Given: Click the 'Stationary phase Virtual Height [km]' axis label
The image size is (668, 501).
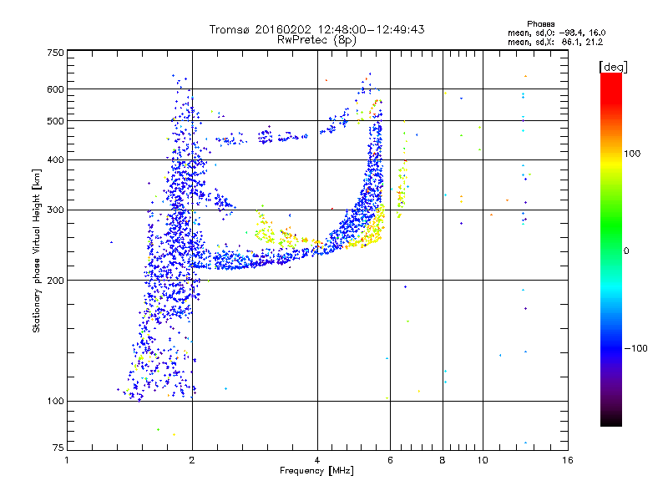Looking at the screenshot, I should [37, 250].
